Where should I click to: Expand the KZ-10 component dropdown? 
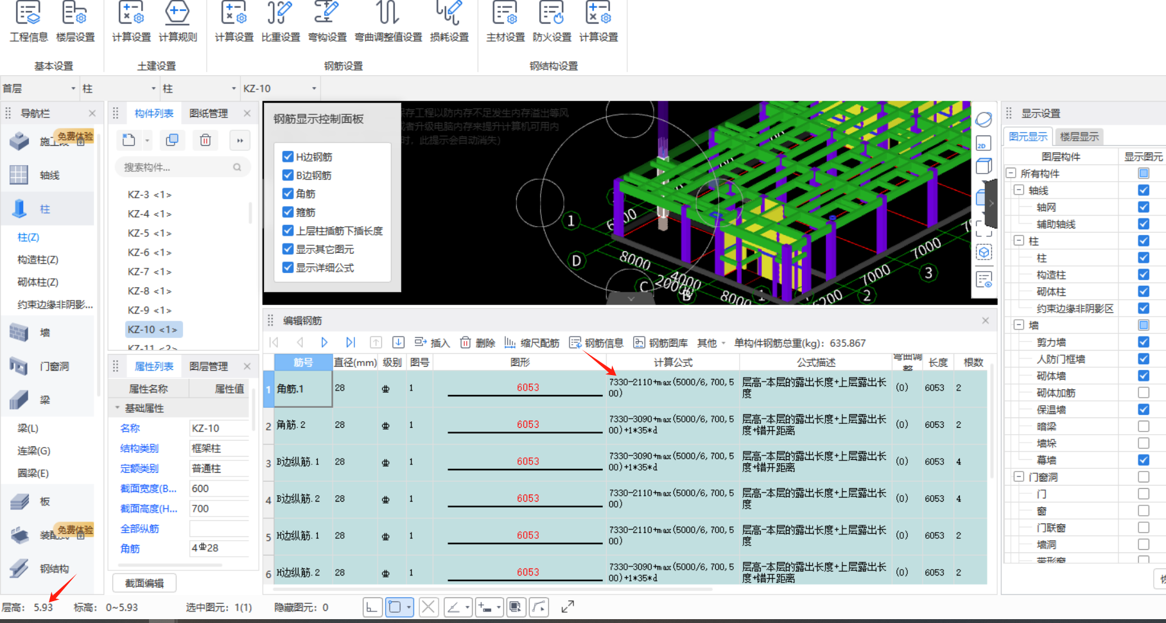click(280, 89)
